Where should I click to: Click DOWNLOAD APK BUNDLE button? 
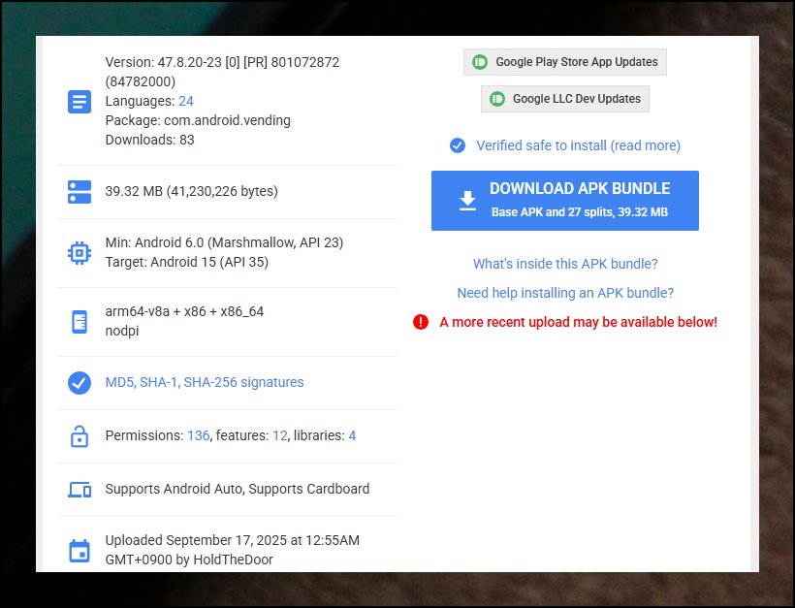565,201
